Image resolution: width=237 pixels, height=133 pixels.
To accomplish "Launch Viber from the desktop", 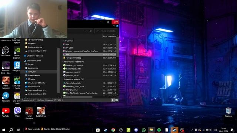I will coord(17,112).
